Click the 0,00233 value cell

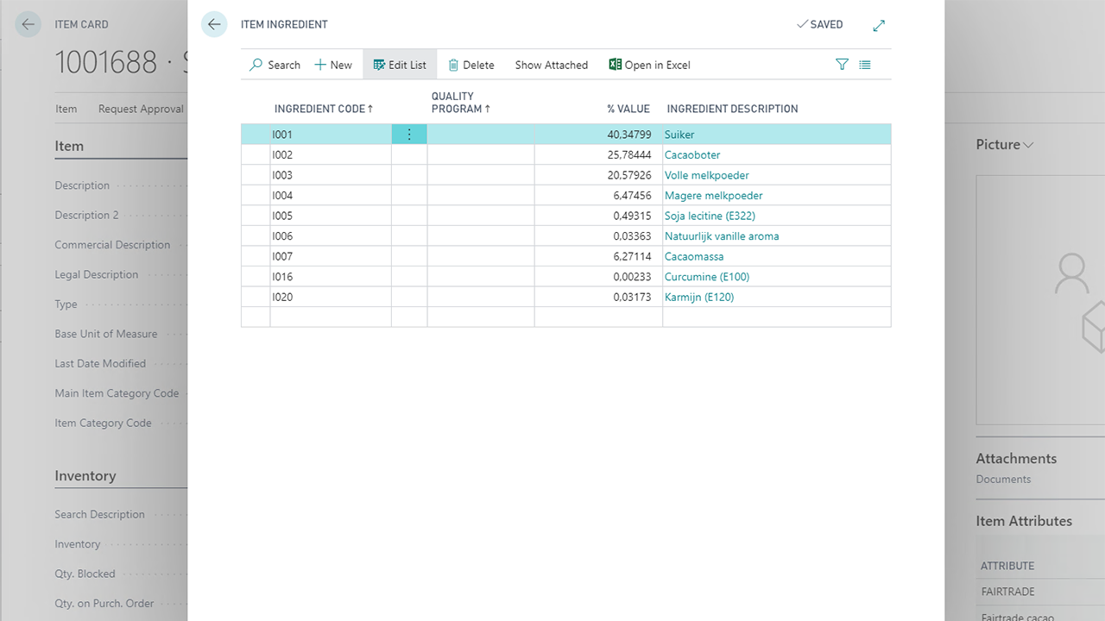[x=598, y=277]
